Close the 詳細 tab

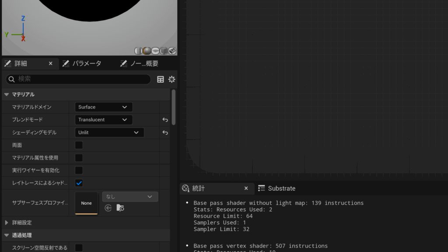pos(51,63)
